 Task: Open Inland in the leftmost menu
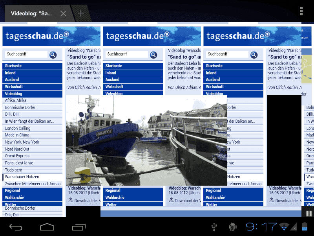coord(33,73)
